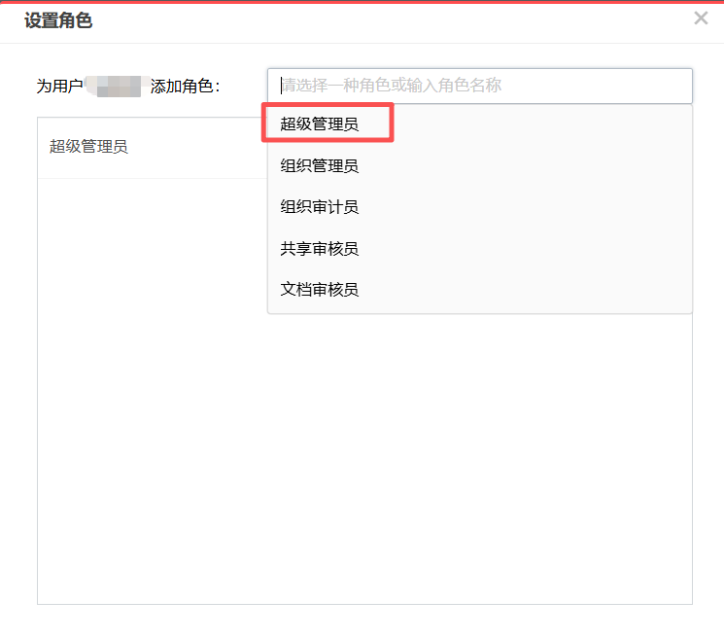The image size is (724, 636).
Task: Click placeholder text 请选择一种角色或输入角色名称
Action: tap(392, 85)
